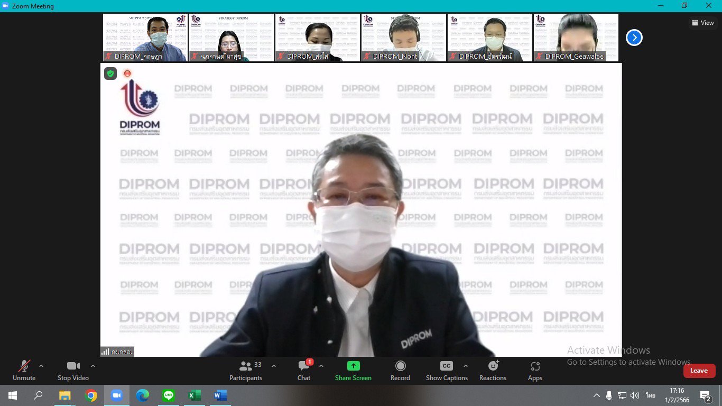
Task: Expand caption options arrow beside Show Captions
Action: click(466, 366)
